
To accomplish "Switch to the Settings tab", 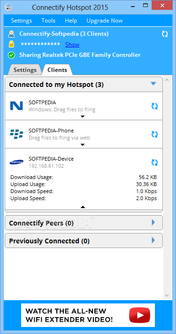I will pyautogui.click(x=25, y=70).
